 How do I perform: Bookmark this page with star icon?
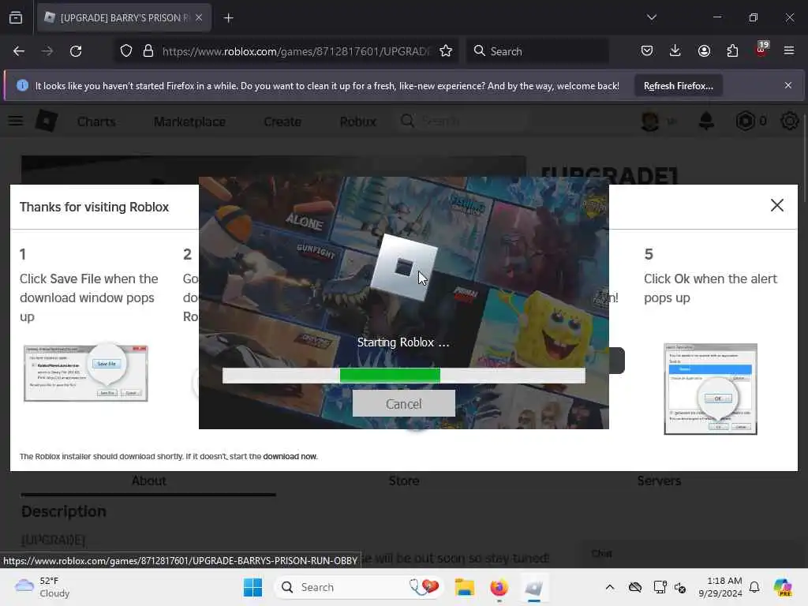[x=446, y=51]
